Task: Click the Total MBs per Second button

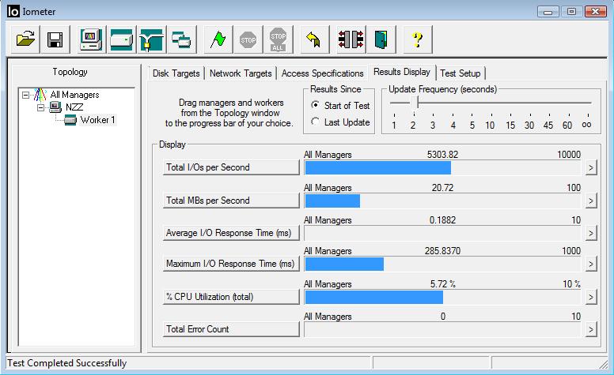Action: (x=231, y=201)
